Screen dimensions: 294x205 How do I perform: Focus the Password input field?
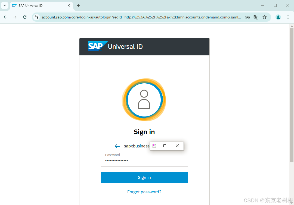point(144,161)
